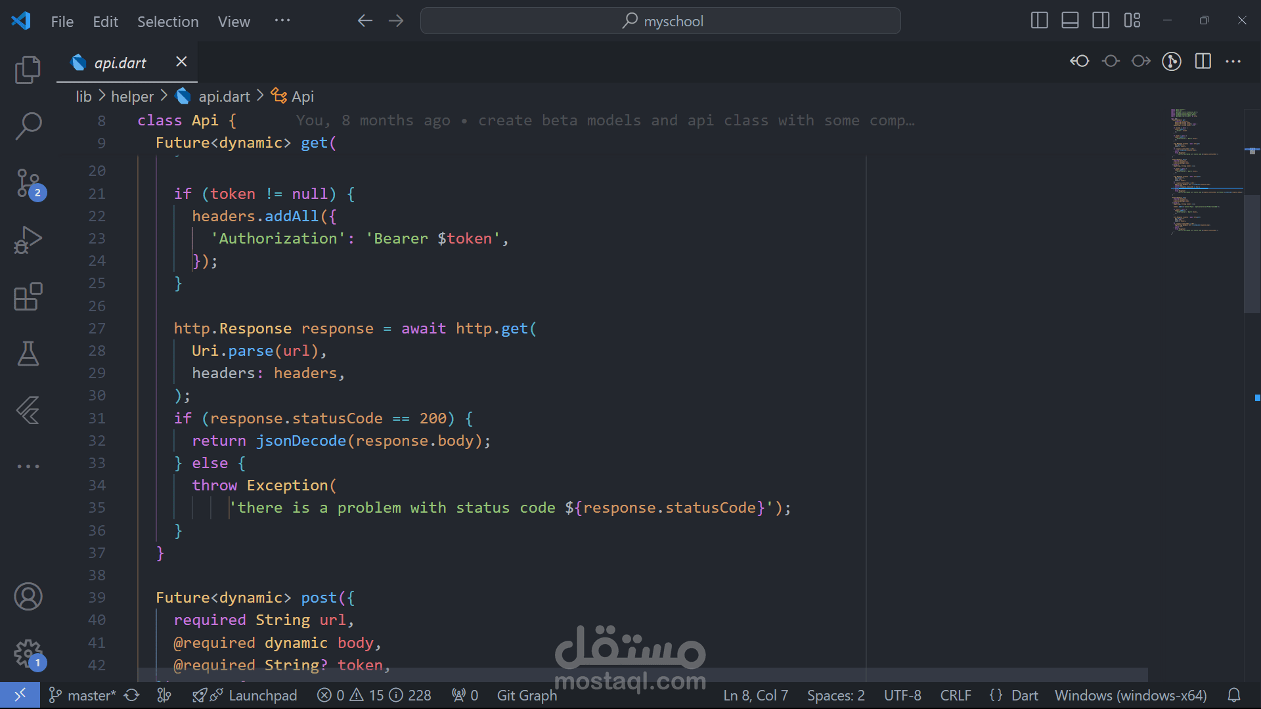The height and width of the screenshot is (709, 1261).
Task: Open the Testing flask icon
Action: (28, 353)
